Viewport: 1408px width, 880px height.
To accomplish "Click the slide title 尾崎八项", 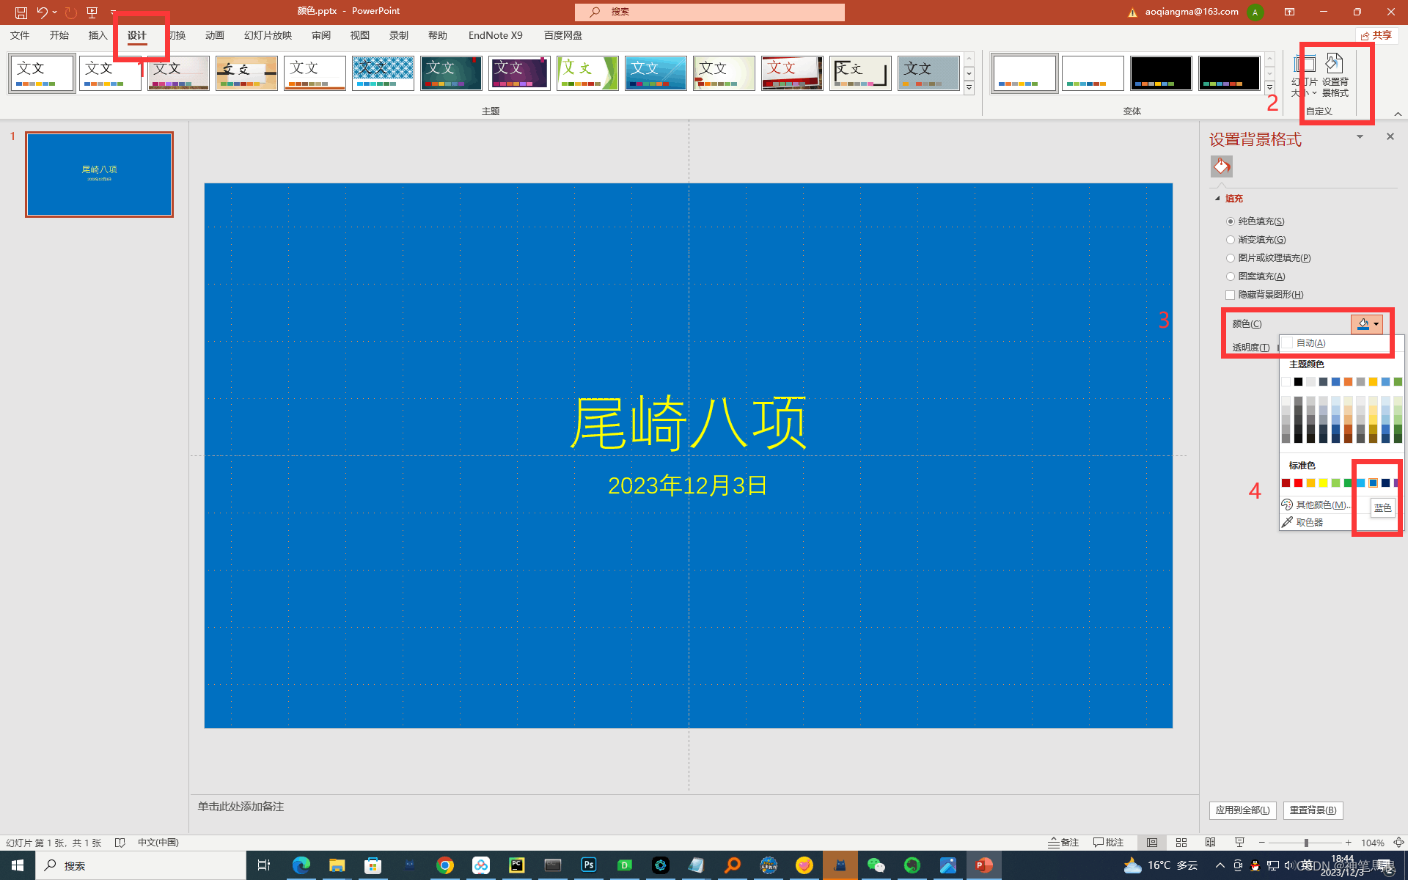I will pos(688,422).
